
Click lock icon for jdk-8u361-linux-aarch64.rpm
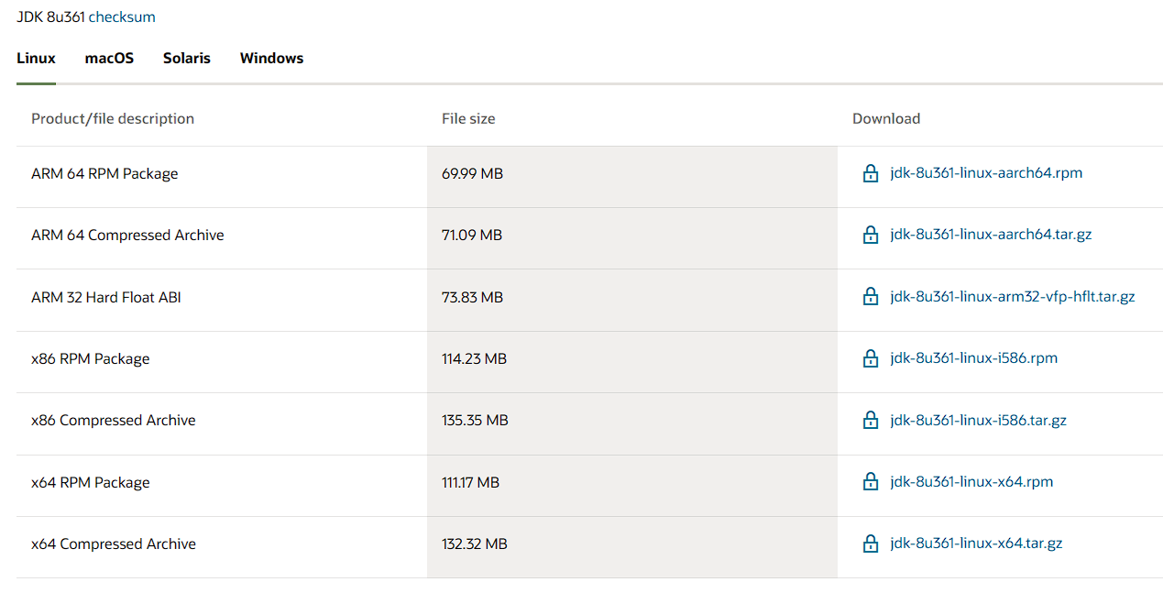coord(871,173)
